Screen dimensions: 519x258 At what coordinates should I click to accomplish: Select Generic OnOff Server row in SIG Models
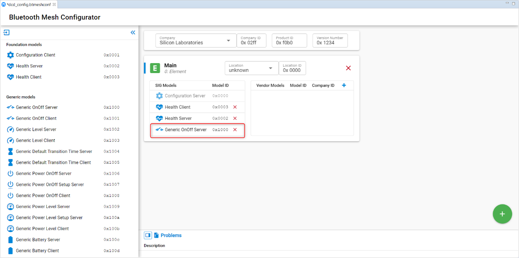(x=197, y=130)
